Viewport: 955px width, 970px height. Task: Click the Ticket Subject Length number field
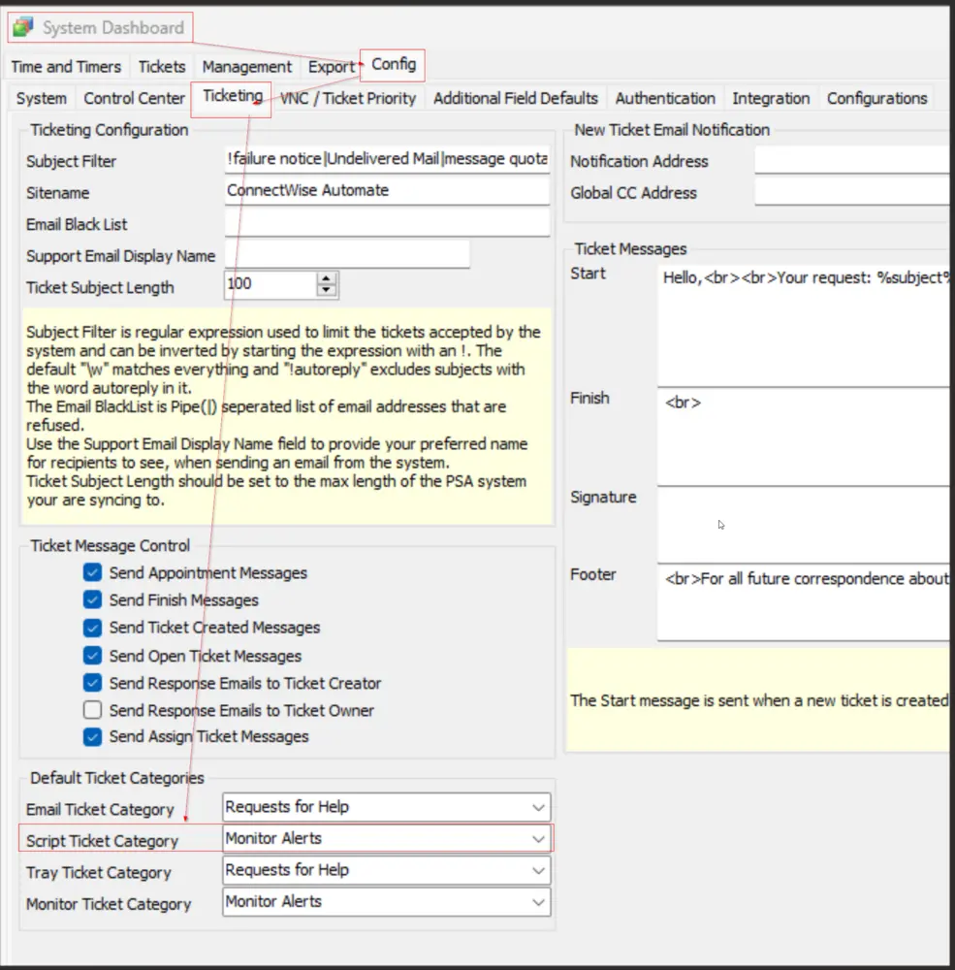tap(271, 284)
